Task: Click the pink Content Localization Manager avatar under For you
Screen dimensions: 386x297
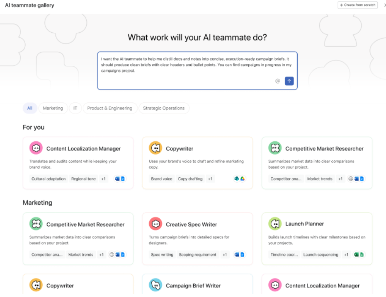Action: [36, 148]
